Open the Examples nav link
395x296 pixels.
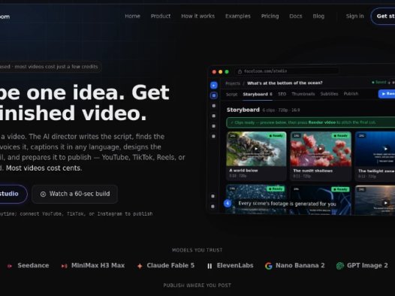pyautogui.click(x=238, y=16)
